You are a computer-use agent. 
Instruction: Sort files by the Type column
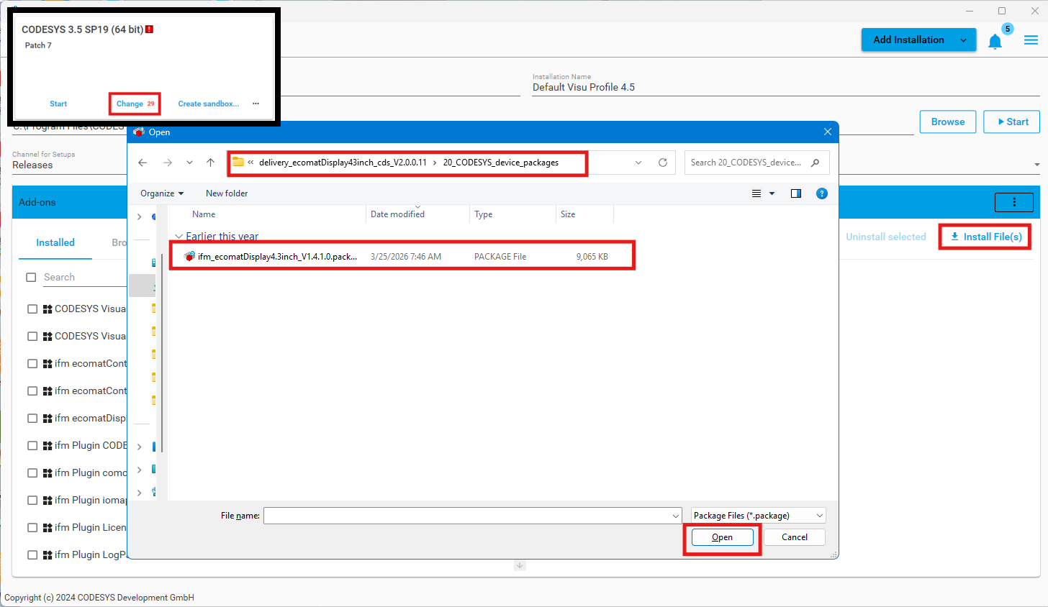(484, 214)
